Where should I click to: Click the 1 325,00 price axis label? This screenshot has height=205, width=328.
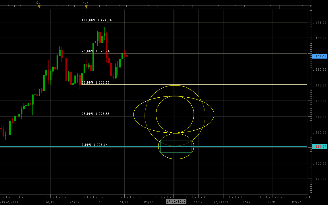(x=319, y=85)
